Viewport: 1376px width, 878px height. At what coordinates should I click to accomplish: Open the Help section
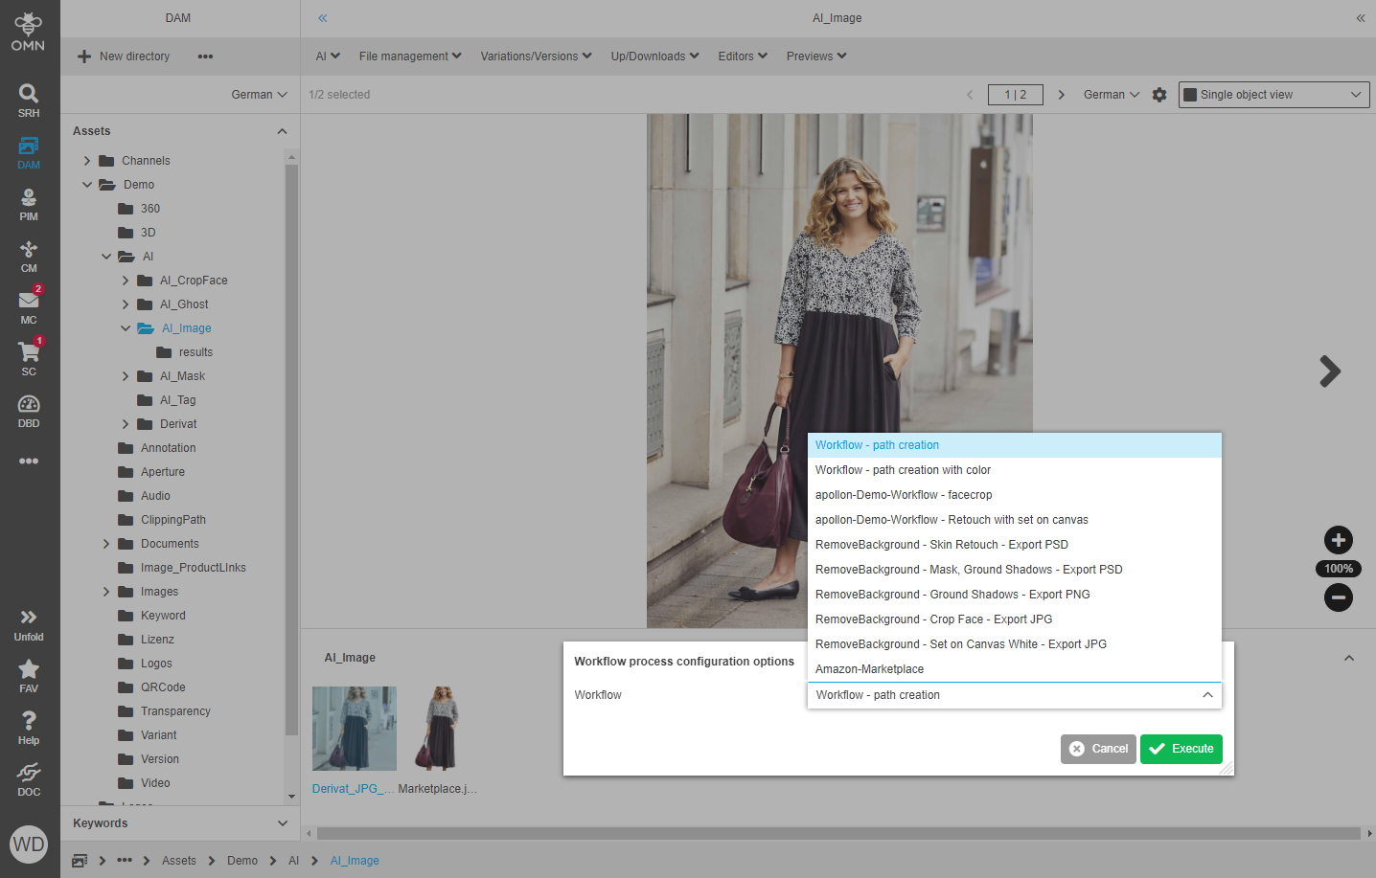pyautogui.click(x=29, y=728)
